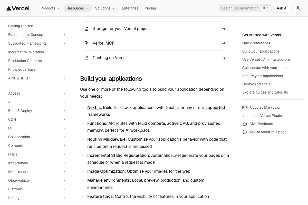
Task: Jump to Quick references section
Action: pyautogui.click(x=256, y=43)
